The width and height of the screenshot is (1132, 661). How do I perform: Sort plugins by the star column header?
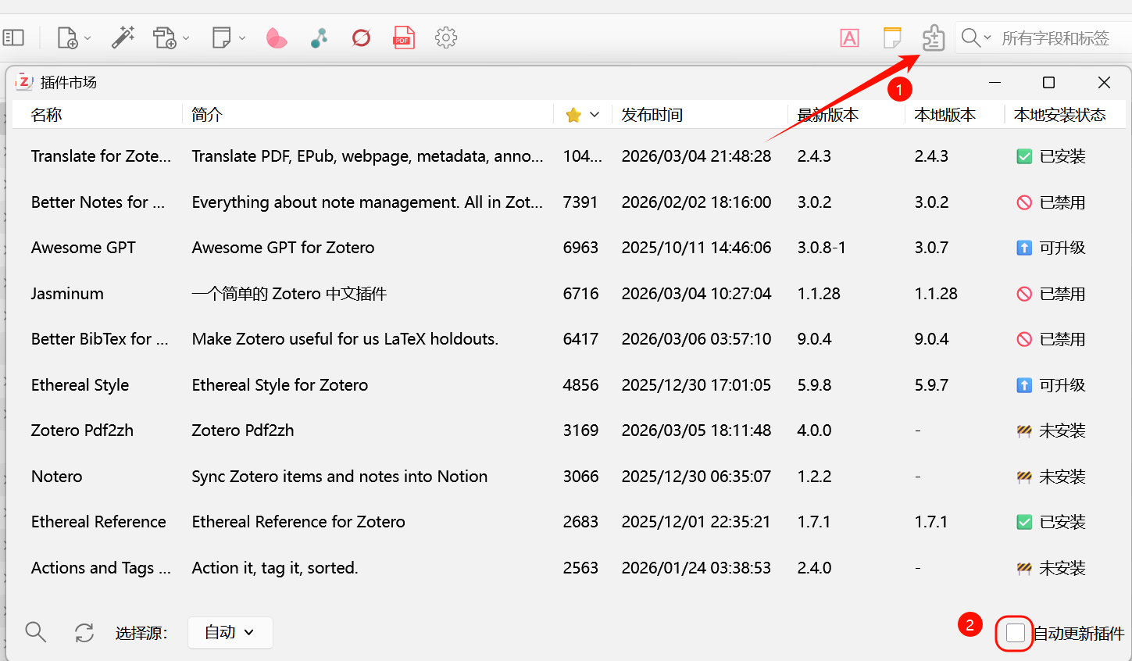[x=573, y=115]
